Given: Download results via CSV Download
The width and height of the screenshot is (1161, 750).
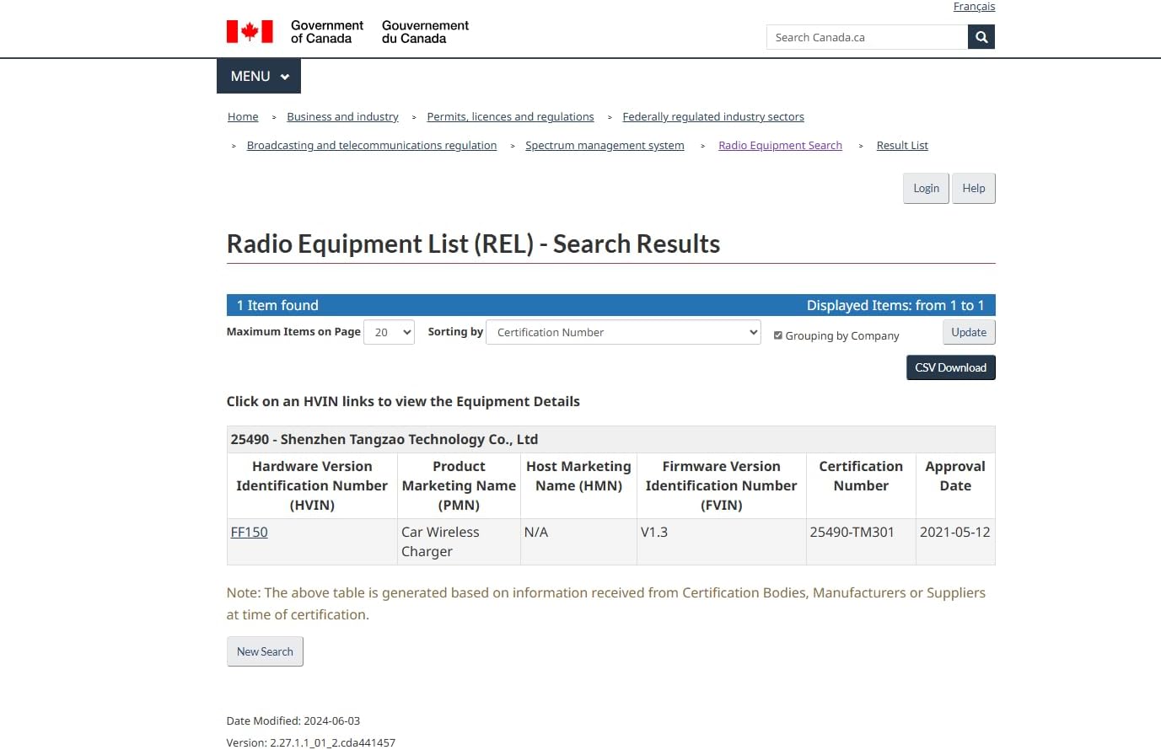Looking at the screenshot, I should click(950, 367).
